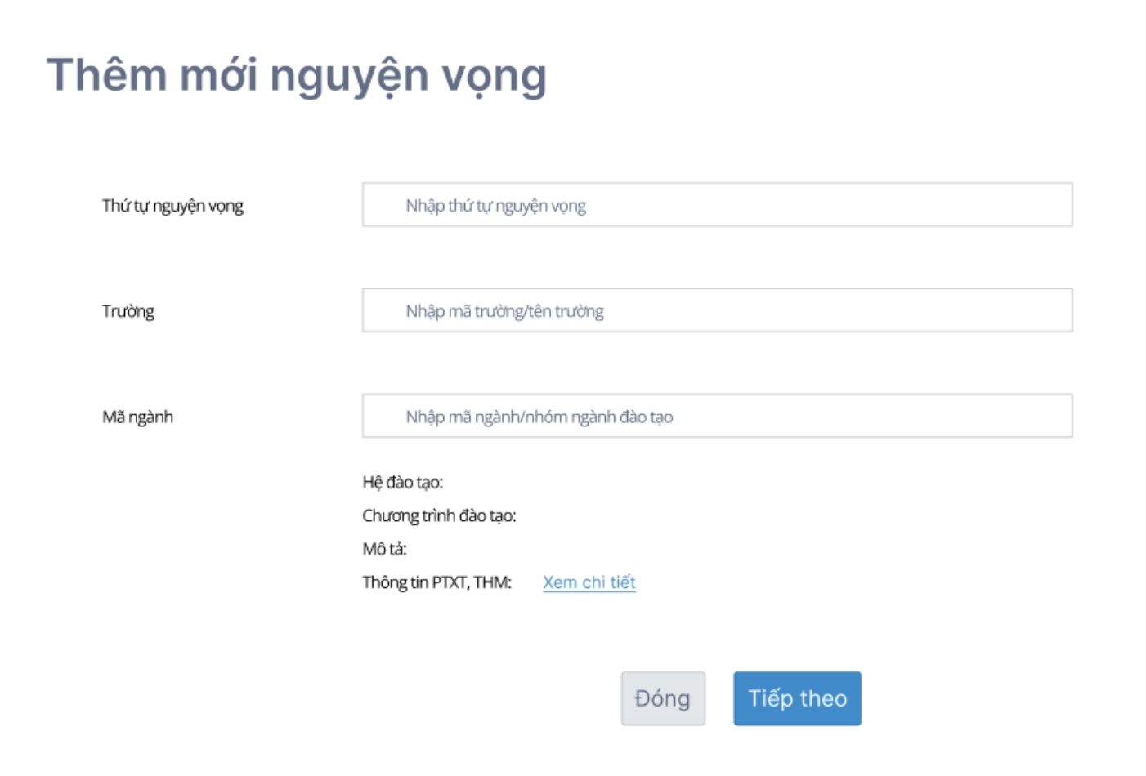Viewport: 1146px width, 776px height.
Task: Click the 'Thứ tự nguyện vọng' input field
Action: (x=717, y=205)
